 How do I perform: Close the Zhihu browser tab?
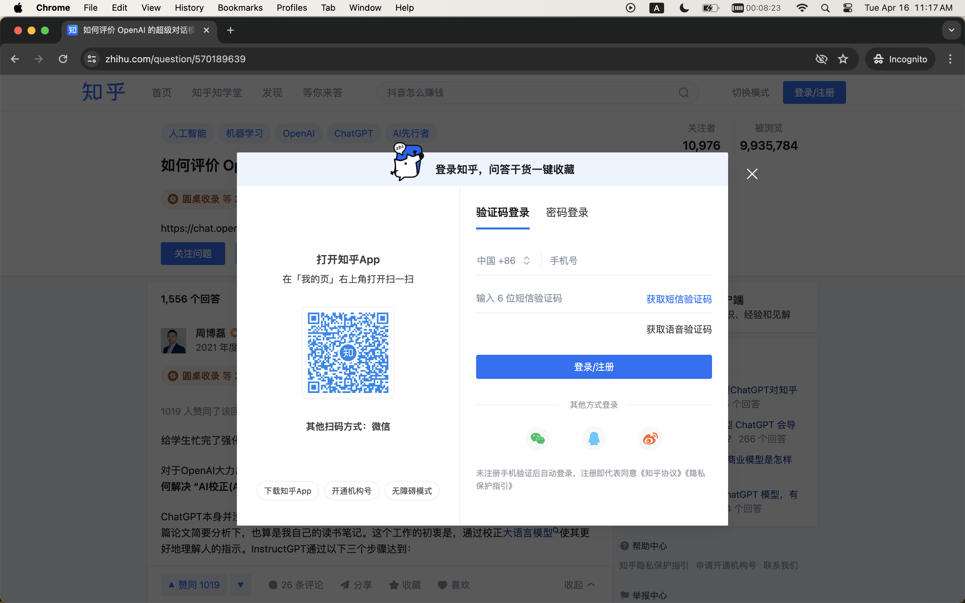(206, 30)
